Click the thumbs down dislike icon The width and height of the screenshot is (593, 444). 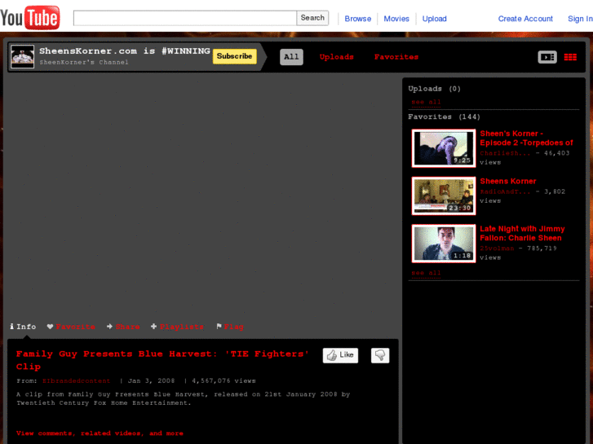(380, 355)
